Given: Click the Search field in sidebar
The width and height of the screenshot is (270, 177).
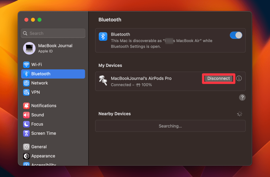Looking at the screenshot, I should point(53,33).
